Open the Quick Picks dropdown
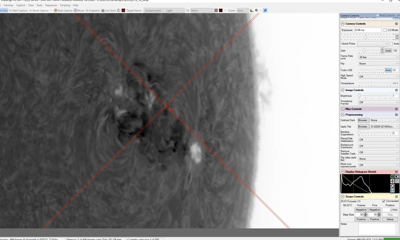Screen dimensions: 400x240 click(373, 44)
